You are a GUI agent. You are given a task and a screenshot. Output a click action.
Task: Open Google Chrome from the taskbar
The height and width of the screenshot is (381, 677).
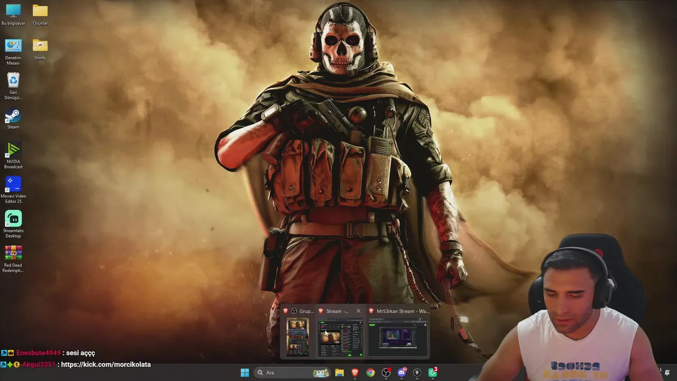pos(371,373)
